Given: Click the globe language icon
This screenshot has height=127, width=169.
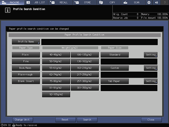Looking at the screenshot, I should (149, 2).
